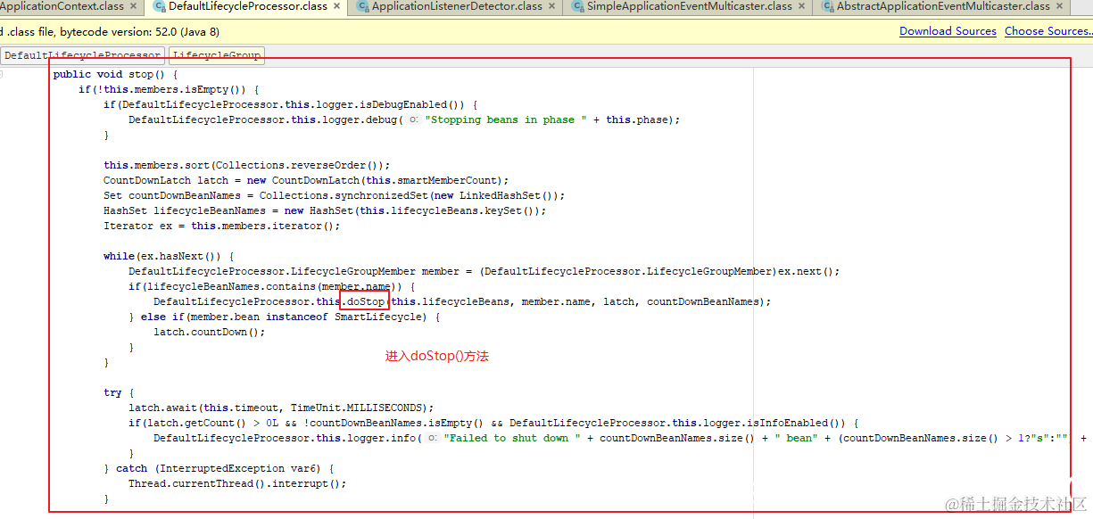
Task: Open the ApplicationListenerDetector.class tab
Action: click(457, 6)
